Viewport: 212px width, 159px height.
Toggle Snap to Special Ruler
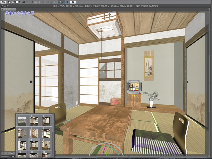[x=63, y=2]
